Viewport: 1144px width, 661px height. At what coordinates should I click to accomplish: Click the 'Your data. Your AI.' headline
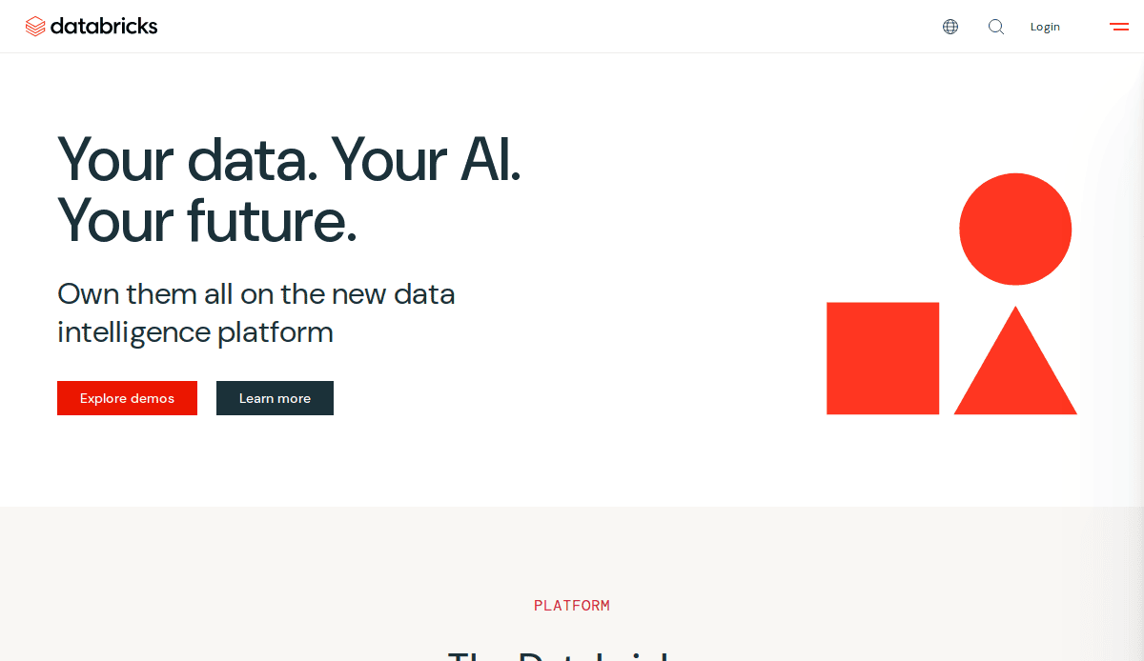pyautogui.click(x=289, y=161)
